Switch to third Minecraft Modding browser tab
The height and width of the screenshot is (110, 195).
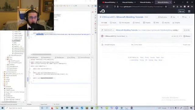[146, 2]
